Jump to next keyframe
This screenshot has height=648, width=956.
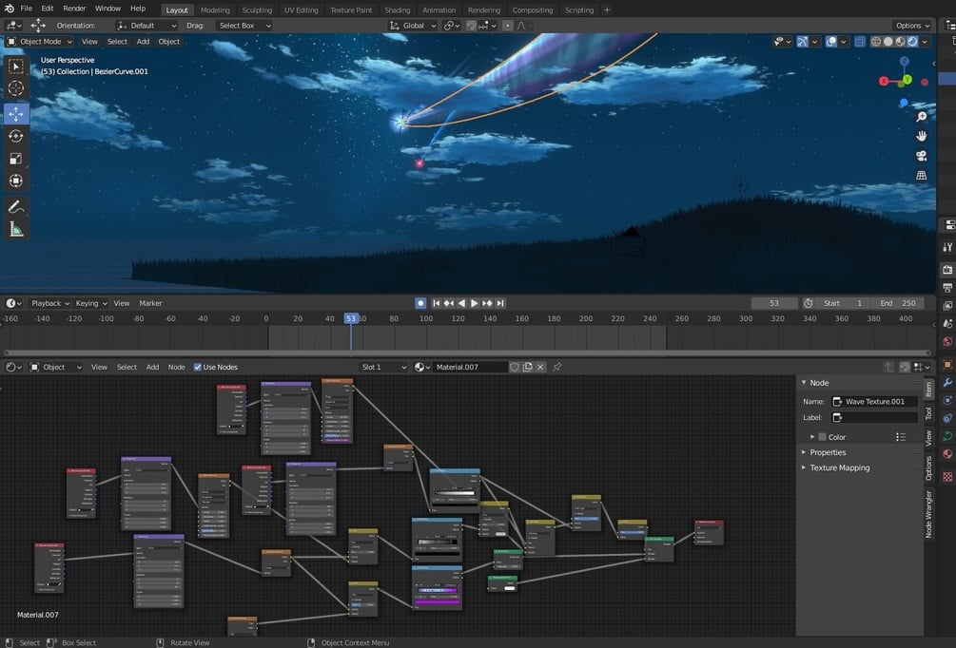(487, 303)
